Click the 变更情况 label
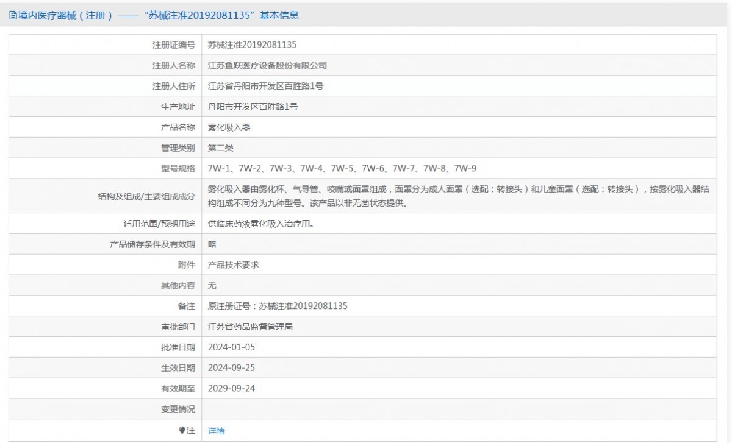The height and width of the screenshot is (443, 732). coord(178,410)
